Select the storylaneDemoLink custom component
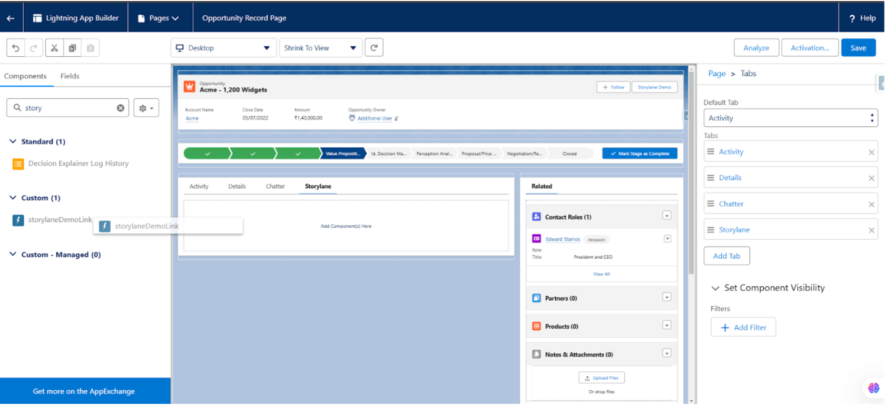885x406 pixels. (x=60, y=220)
